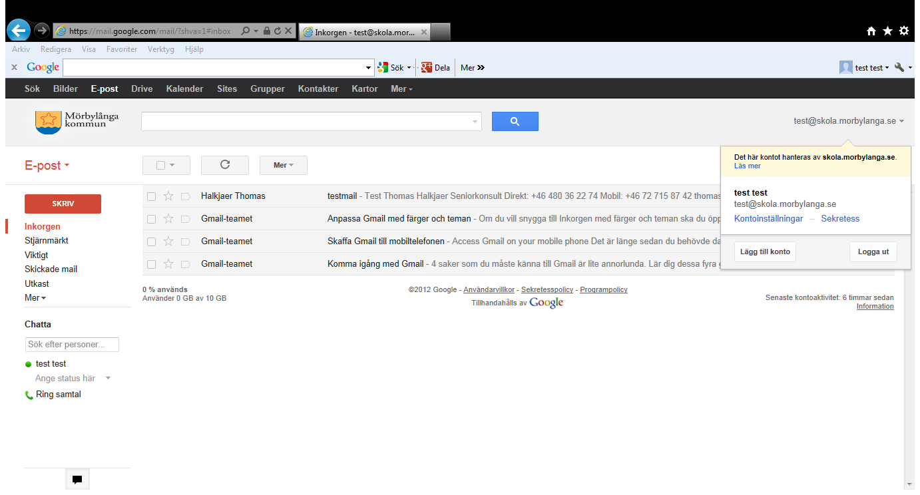
Task: Click the Gmail refresh button
Action: click(x=225, y=165)
